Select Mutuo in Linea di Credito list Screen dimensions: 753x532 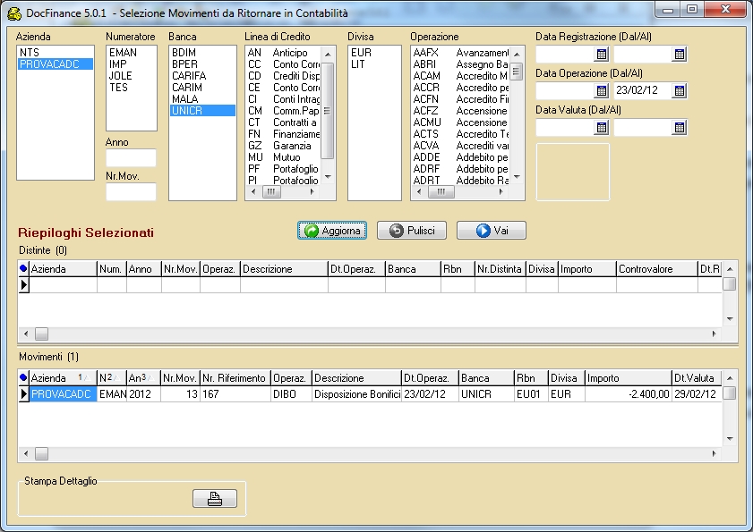tap(287, 157)
